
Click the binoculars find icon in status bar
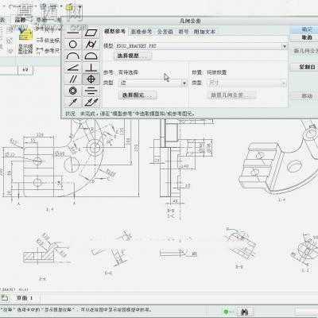(245, 312)
